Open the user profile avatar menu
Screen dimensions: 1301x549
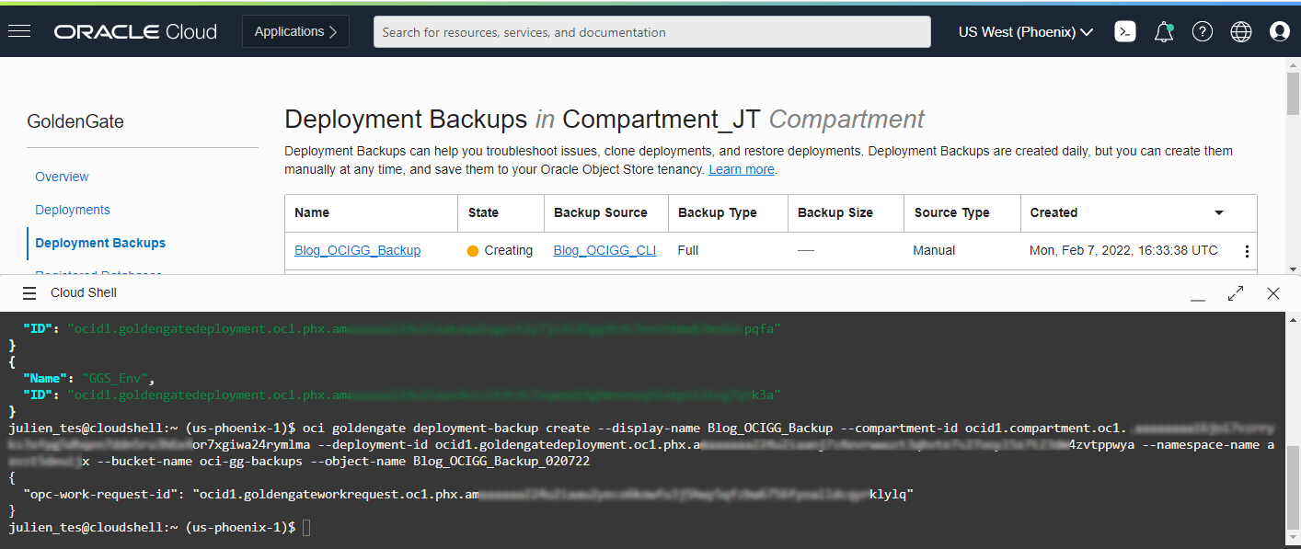click(1279, 31)
